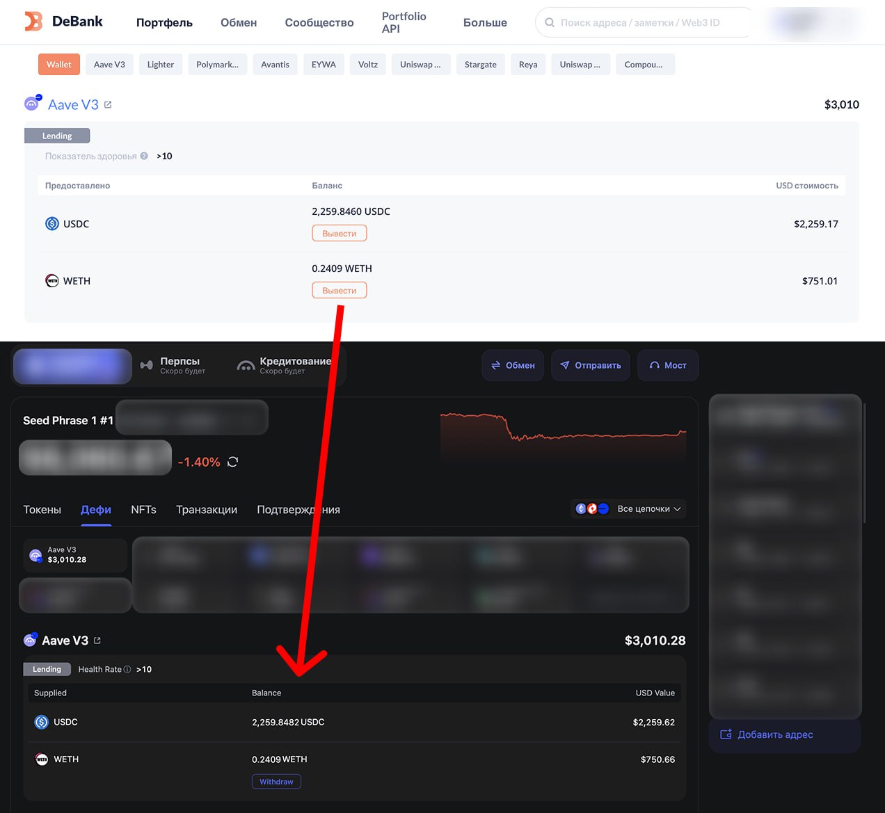Open the Больше menu
The width and height of the screenshot is (885, 813).
click(x=485, y=23)
